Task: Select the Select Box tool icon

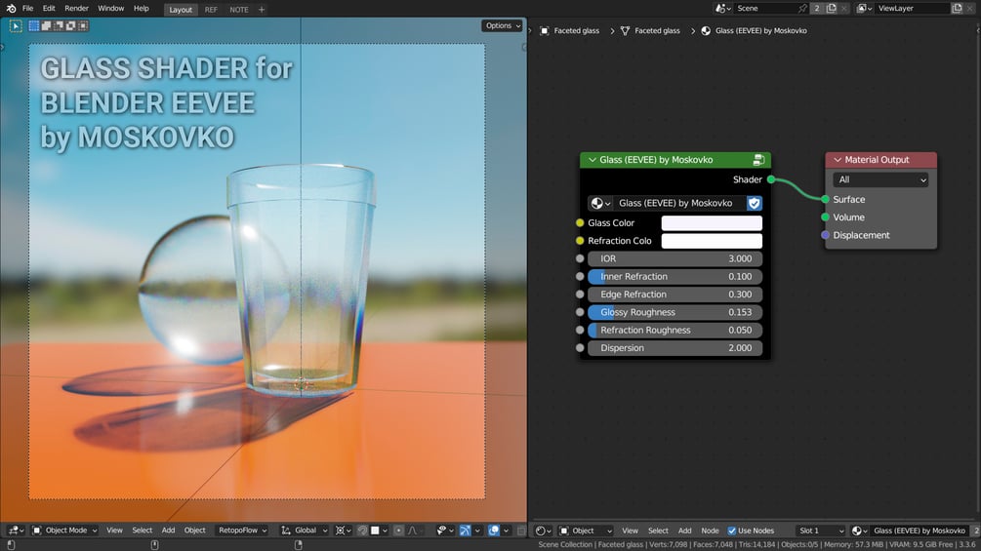Action: pos(16,25)
